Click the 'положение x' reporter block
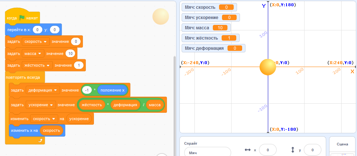This screenshot has height=156, width=357. pos(112,90)
